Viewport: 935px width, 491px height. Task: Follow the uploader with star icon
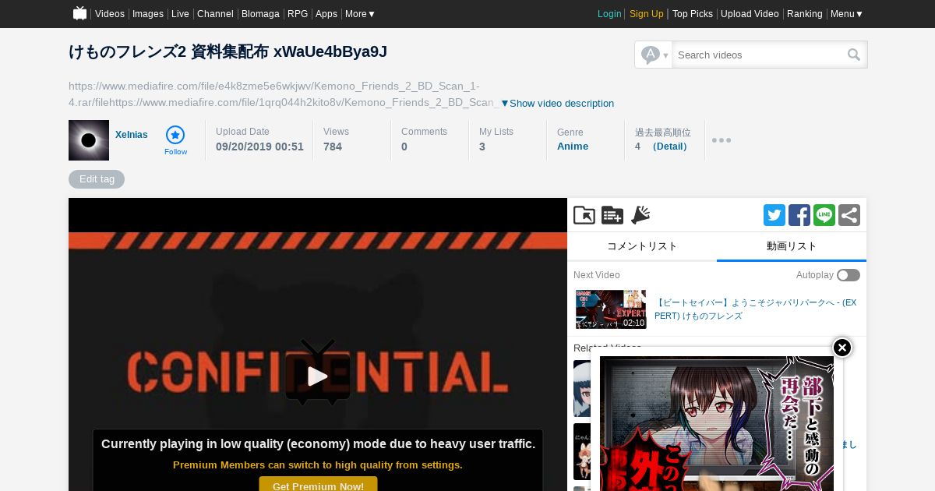(x=175, y=140)
